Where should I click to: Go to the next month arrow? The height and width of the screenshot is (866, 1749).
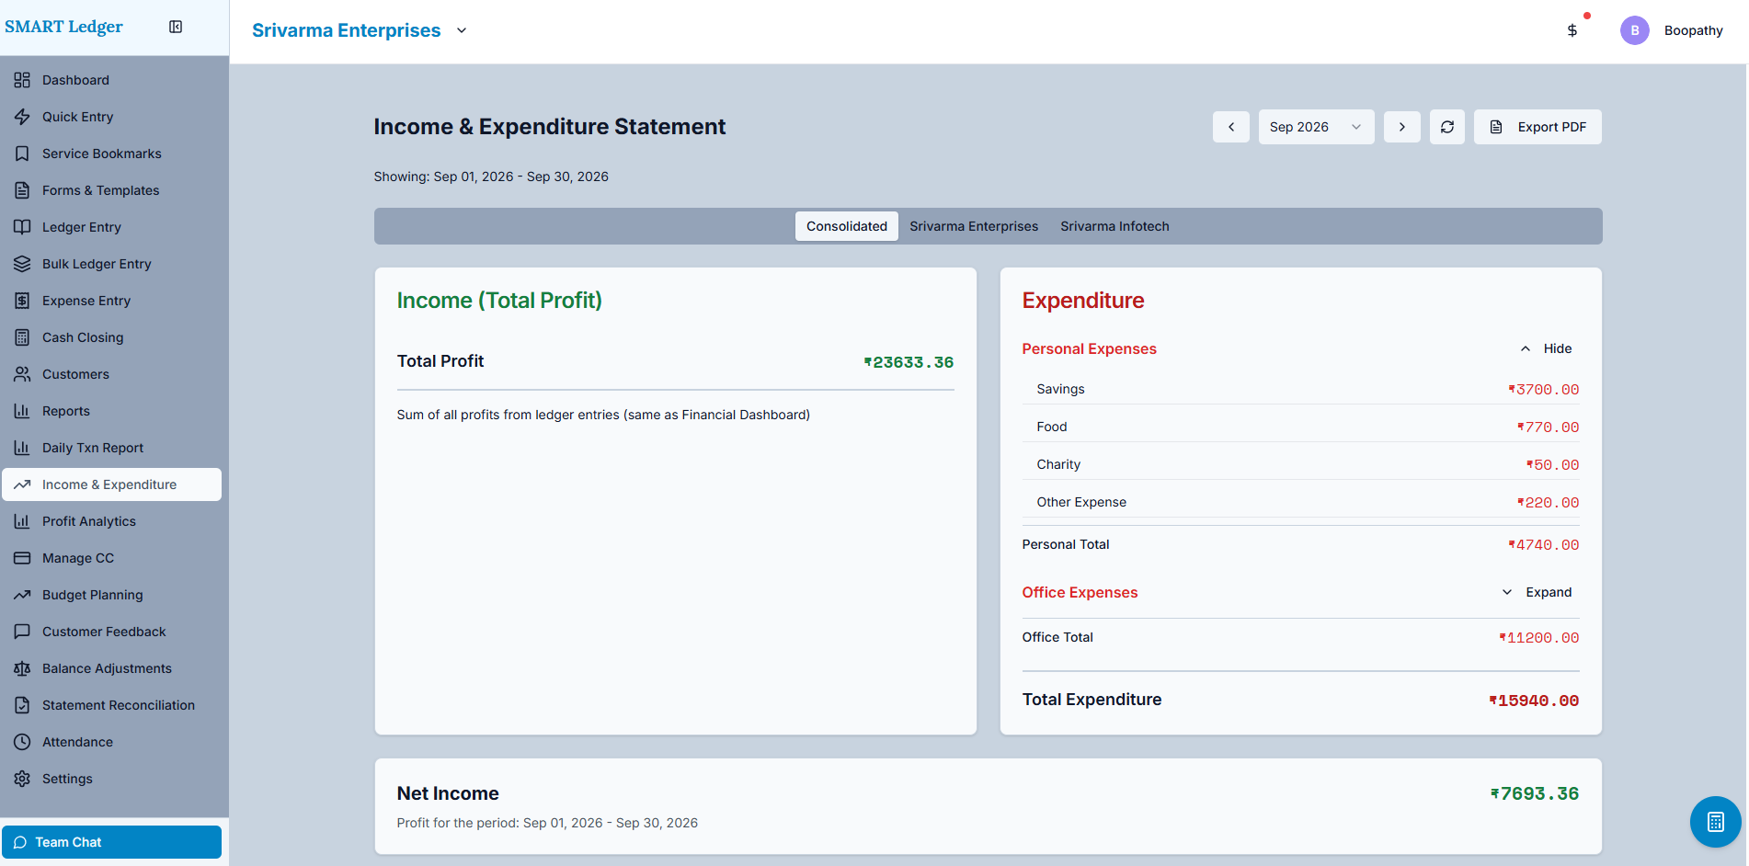coord(1402,127)
